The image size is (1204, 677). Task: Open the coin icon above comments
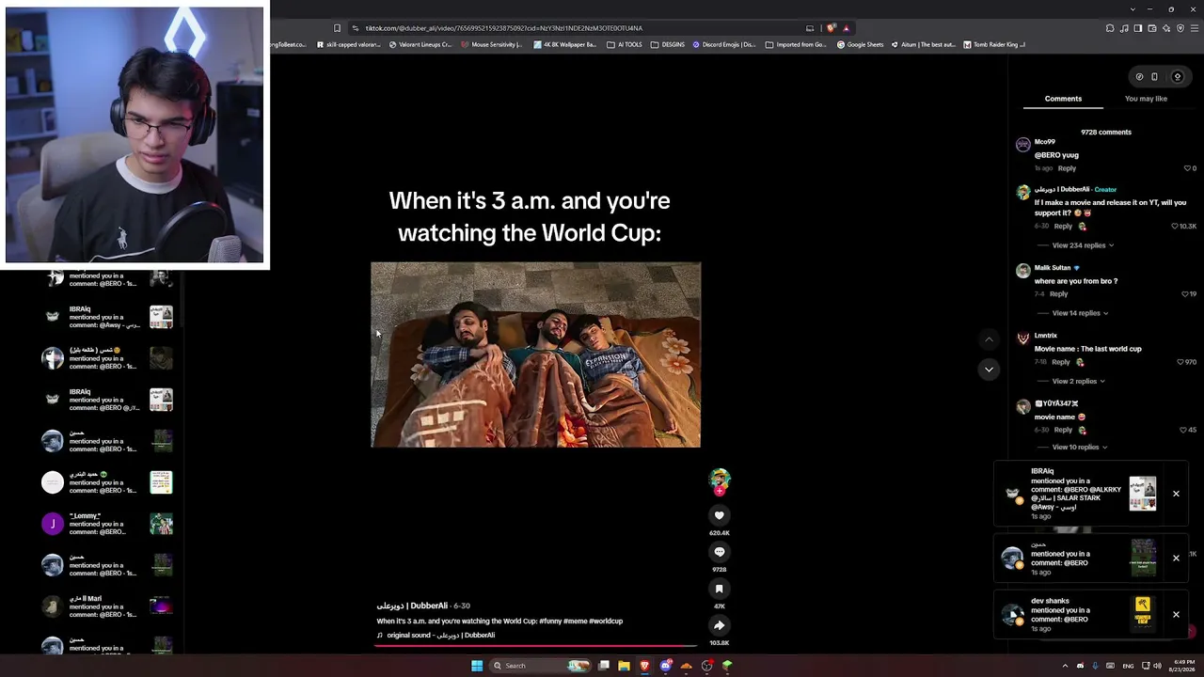1177,77
